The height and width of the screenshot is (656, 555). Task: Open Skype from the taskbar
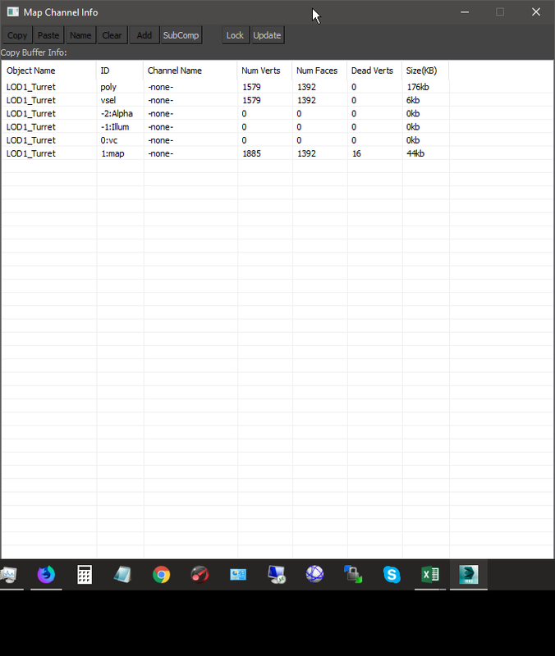[392, 575]
